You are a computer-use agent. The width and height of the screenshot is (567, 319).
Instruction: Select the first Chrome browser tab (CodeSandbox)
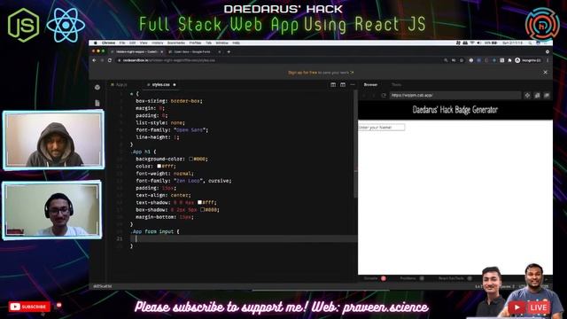(136, 51)
